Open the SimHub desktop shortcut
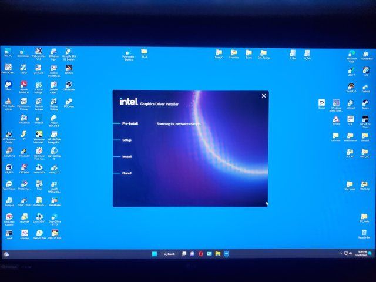376x282 pixels. 365,88
